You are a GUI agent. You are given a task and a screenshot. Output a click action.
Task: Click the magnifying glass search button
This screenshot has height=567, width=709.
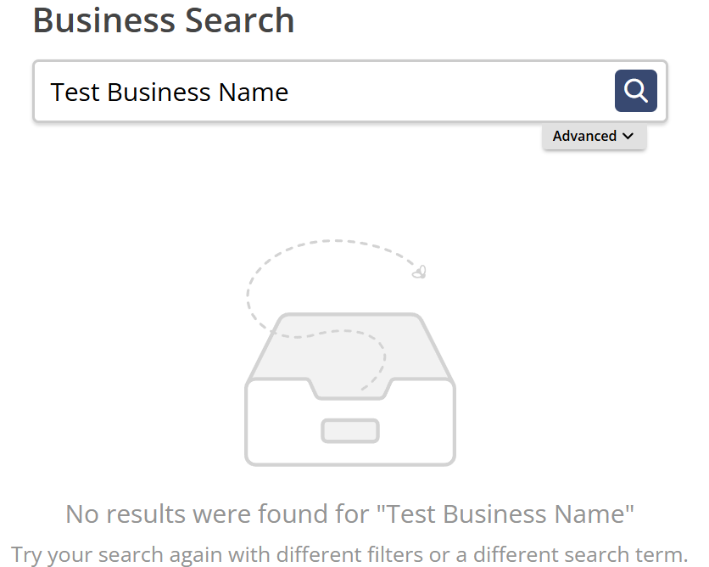(635, 91)
